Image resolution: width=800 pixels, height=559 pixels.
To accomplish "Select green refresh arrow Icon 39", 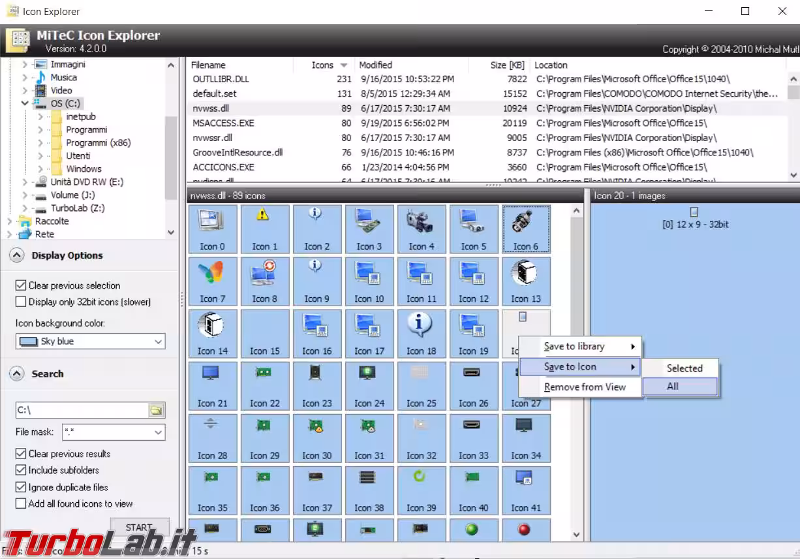I will (x=422, y=490).
